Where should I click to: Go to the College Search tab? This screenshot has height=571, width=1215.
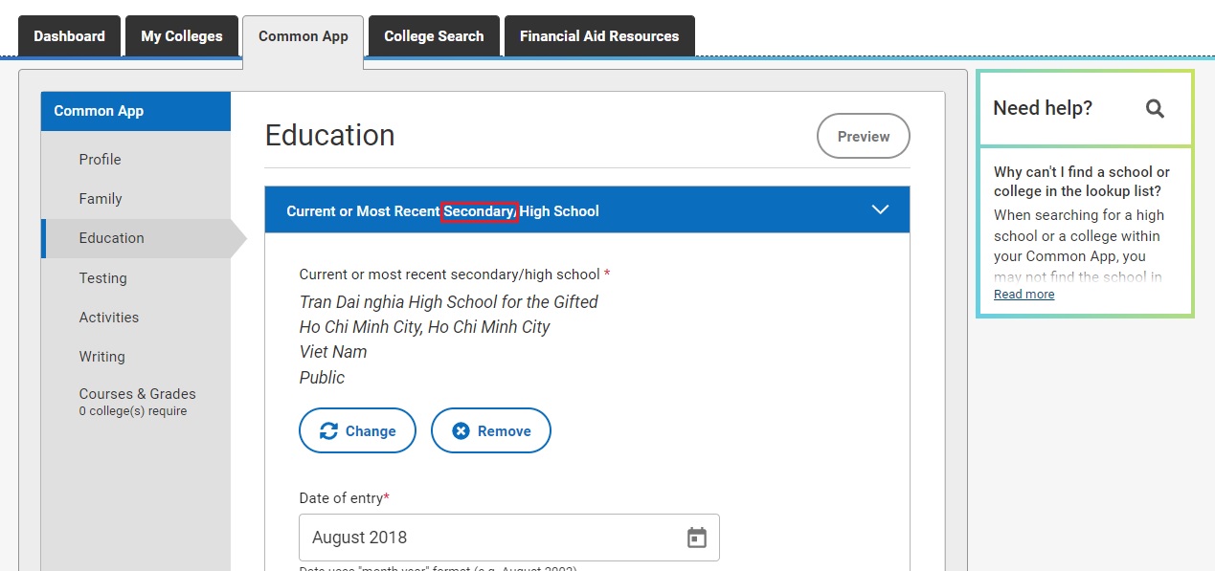pyautogui.click(x=434, y=36)
